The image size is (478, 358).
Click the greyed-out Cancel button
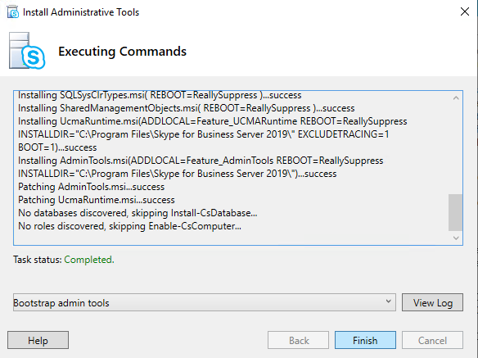[432, 340]
